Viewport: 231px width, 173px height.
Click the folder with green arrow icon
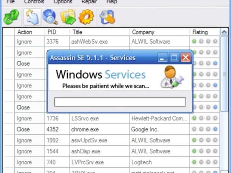68,17
